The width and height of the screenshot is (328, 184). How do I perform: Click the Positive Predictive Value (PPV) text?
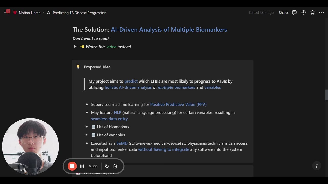point(178,104)
